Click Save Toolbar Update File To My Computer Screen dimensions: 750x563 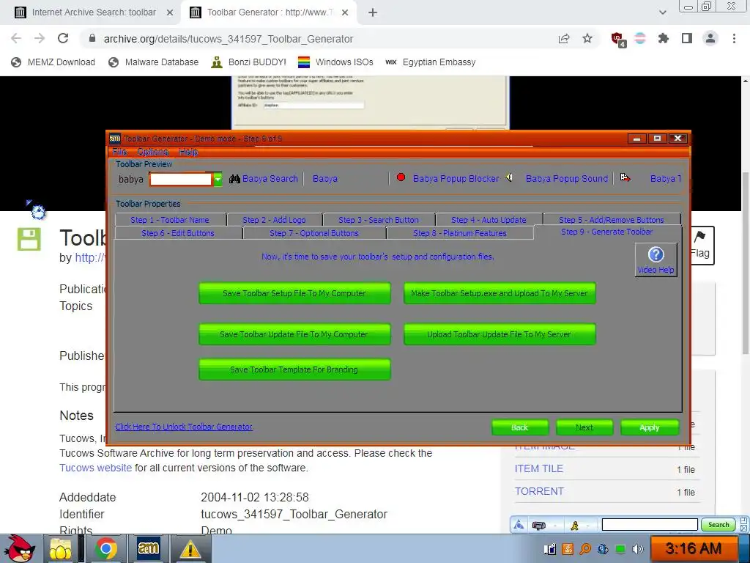pos(294,334)
